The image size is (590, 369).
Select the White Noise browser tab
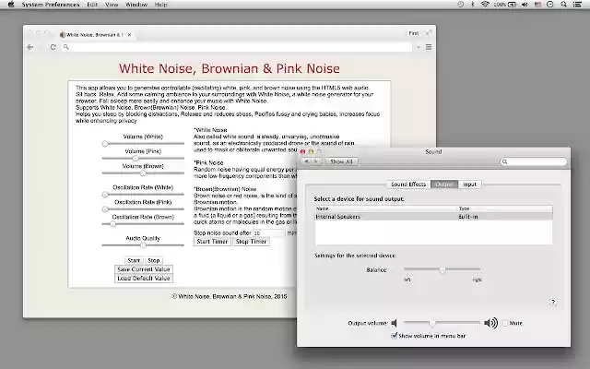pyautogui.click(x=94, y=35)
